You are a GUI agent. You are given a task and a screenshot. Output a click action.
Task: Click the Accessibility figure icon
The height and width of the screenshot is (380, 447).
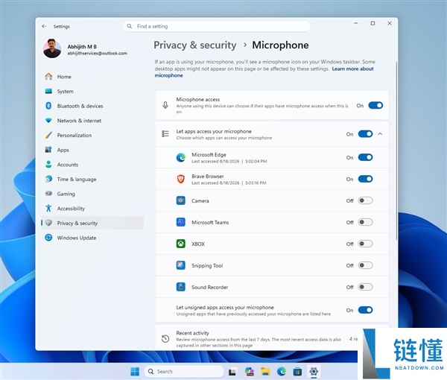[48, 208]
